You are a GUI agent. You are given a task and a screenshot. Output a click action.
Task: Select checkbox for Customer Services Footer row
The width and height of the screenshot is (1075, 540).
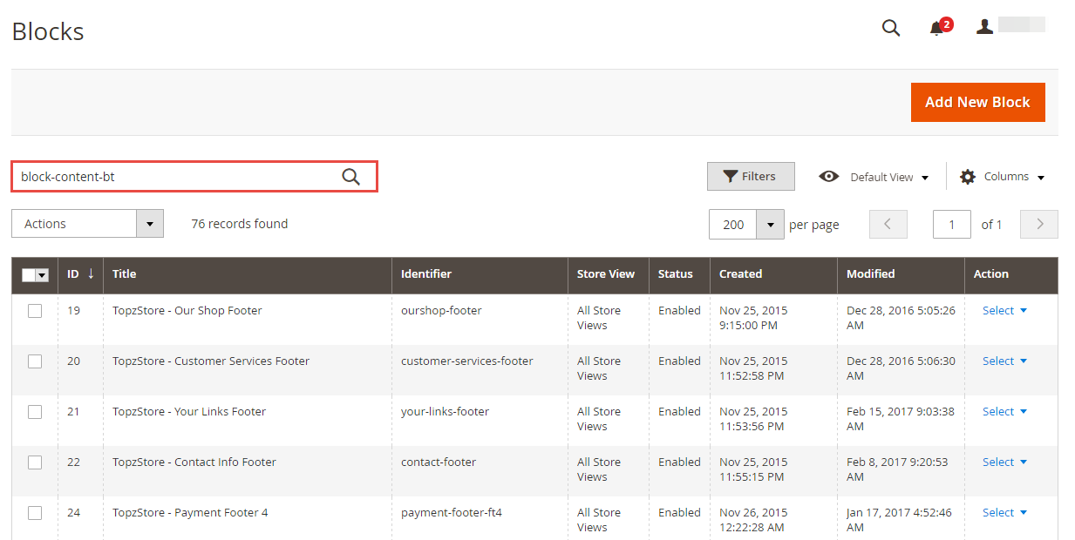(35, 361)
